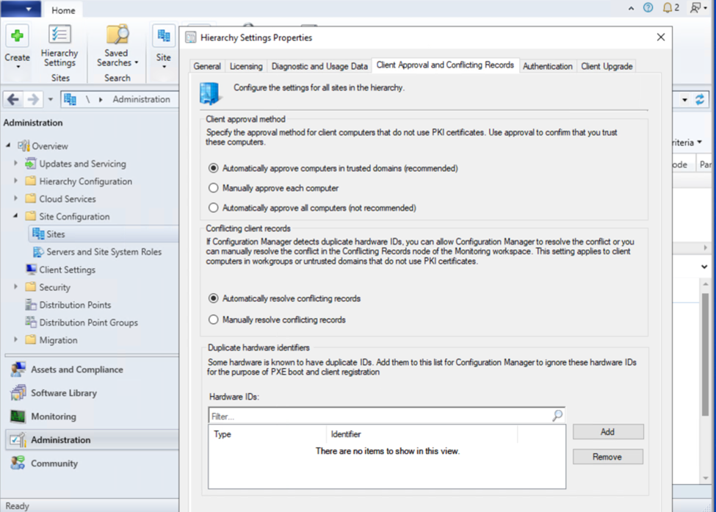Open Client Approval and Conflicting Records tab

click(445, 65)
